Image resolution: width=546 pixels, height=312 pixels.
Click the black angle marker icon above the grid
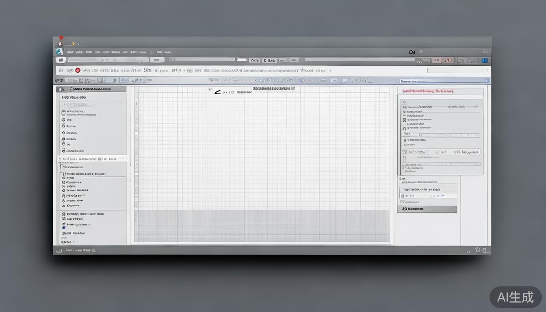point(217,92)
